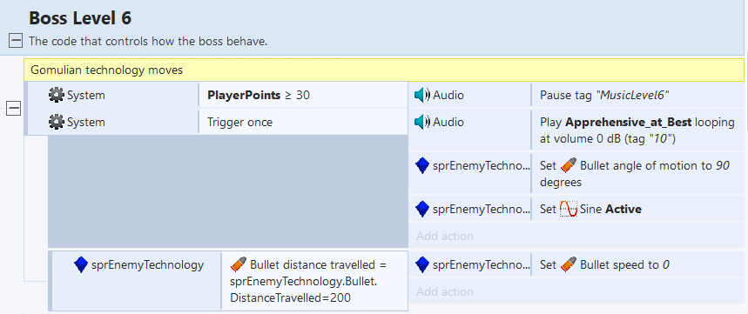The height and width of the screenshot is (314, 748).
Task: Select the Trigger once condition
Action: coord(303,122)
